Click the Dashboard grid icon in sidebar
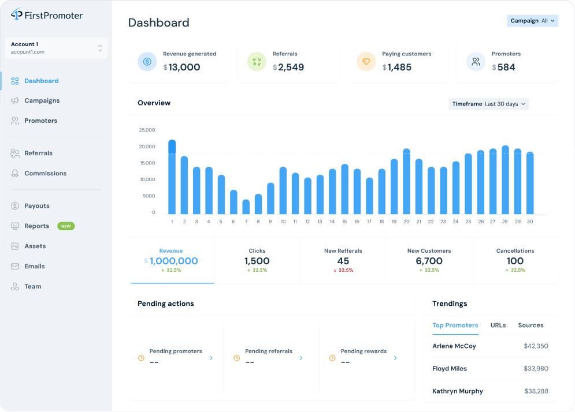 pos(14,81)
